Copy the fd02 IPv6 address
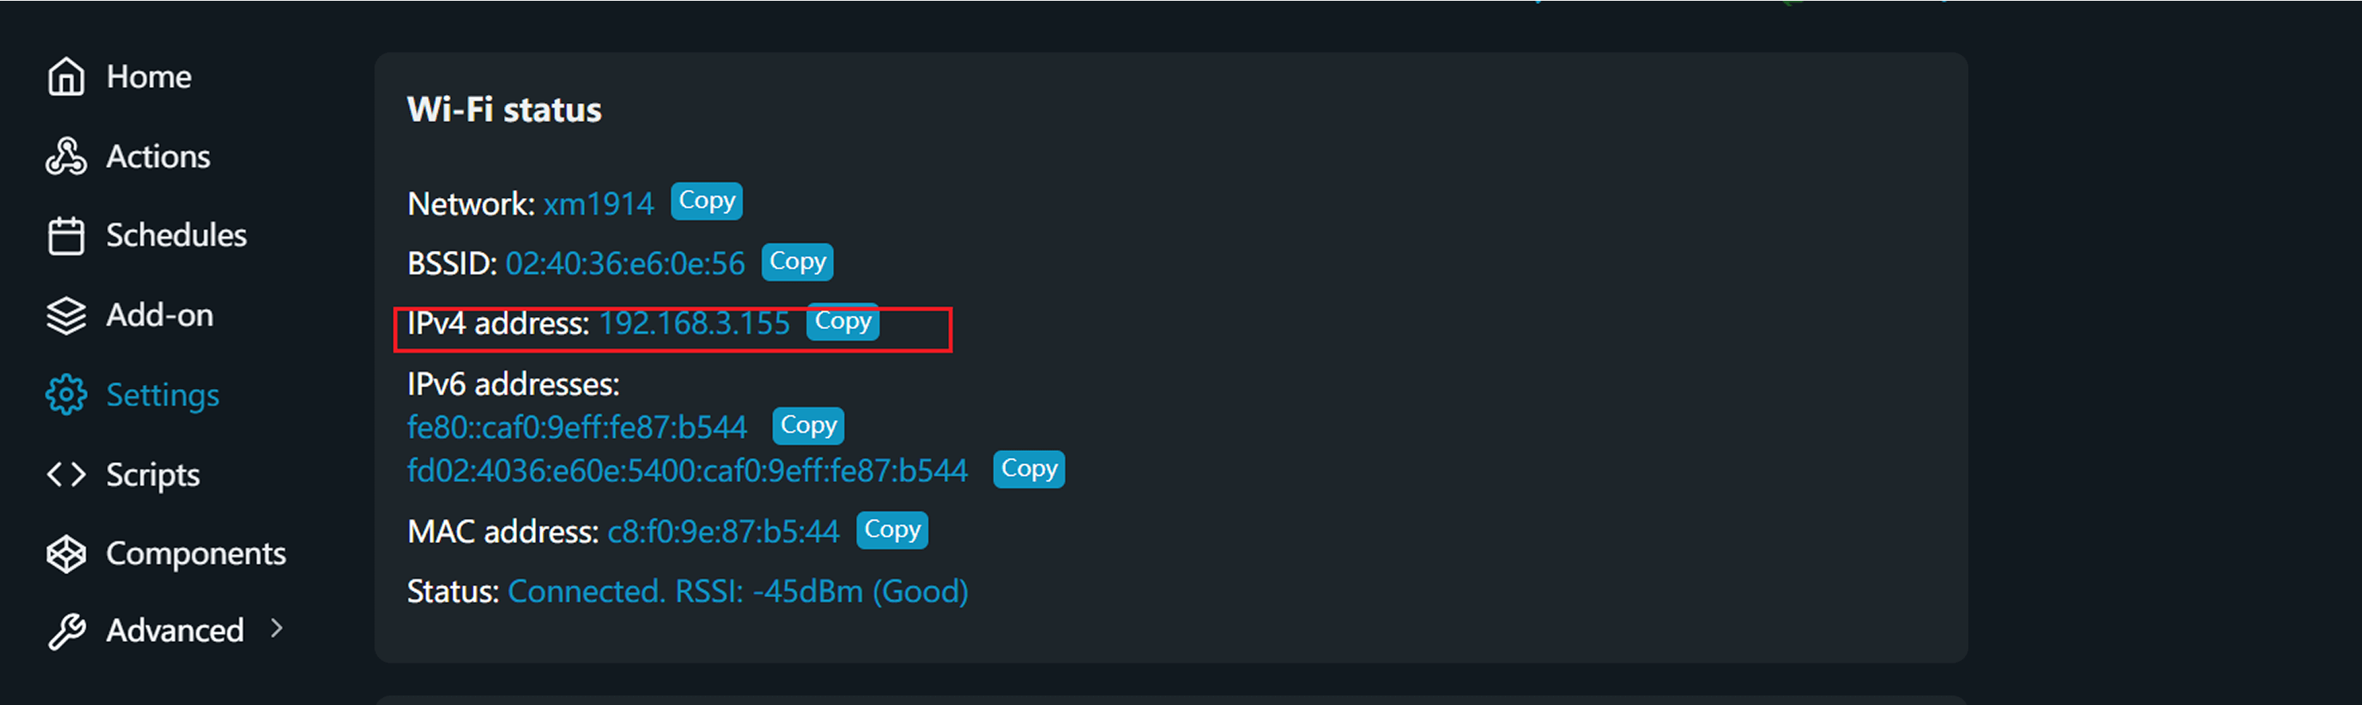 tap(1028, 469)
